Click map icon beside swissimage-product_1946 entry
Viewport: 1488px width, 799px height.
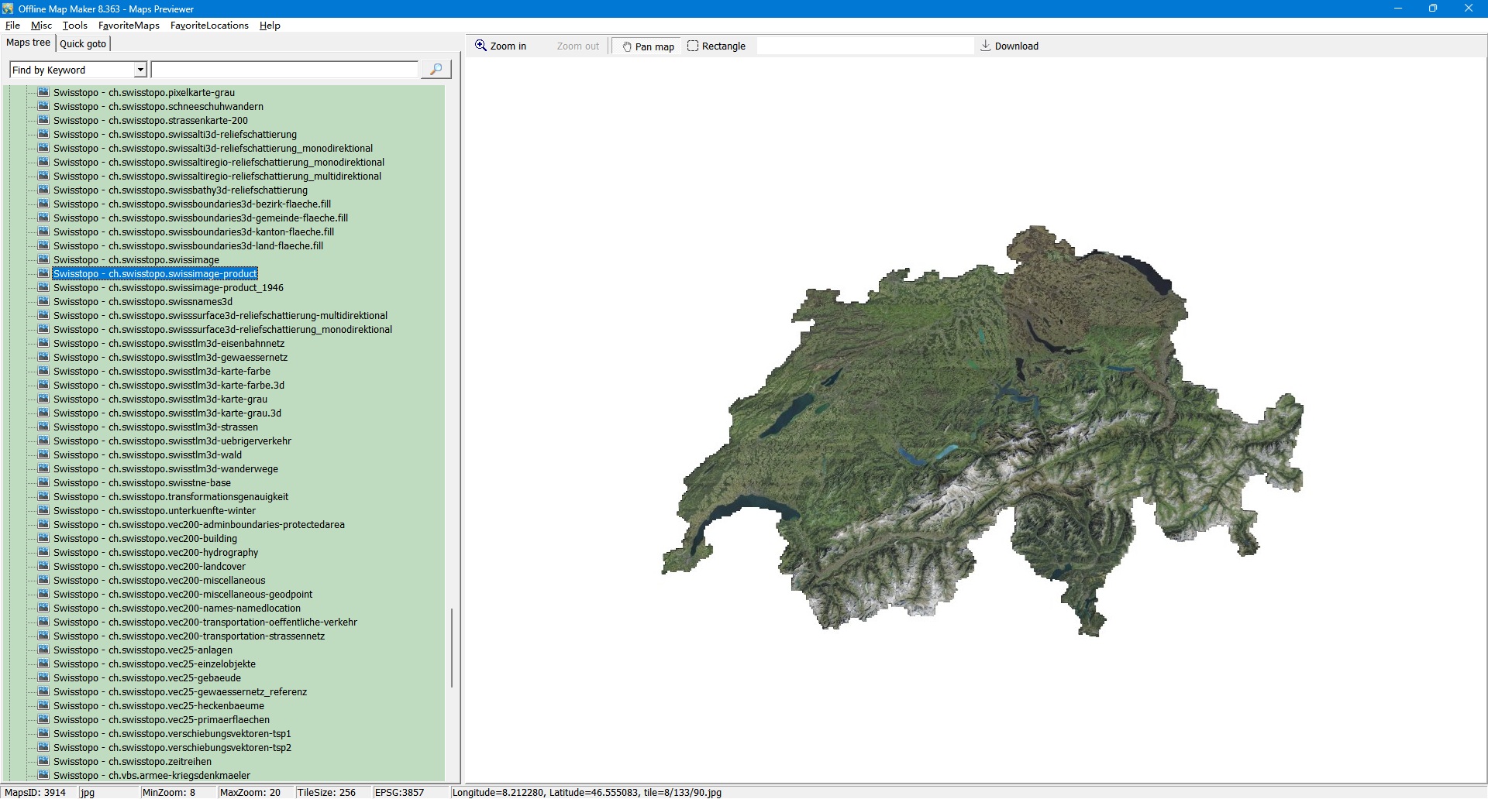pos(44,287)
